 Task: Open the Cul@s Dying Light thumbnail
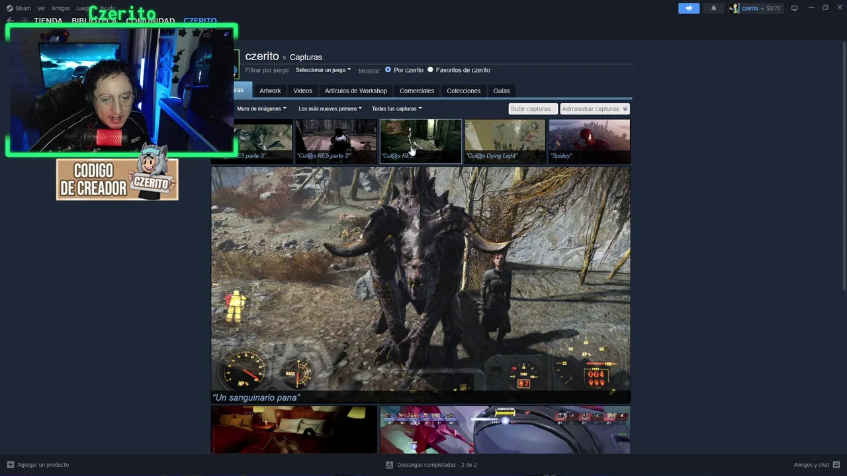point(505,141)
